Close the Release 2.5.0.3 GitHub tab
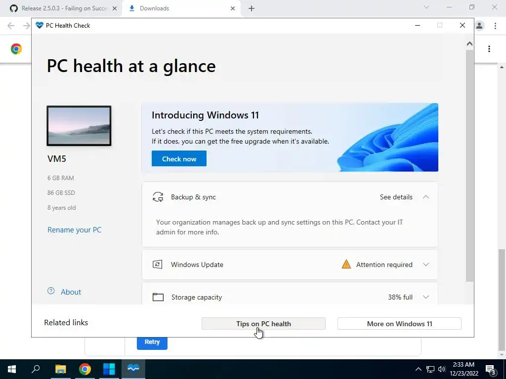Viewport: 506px width, 379px height. point(115,8)
